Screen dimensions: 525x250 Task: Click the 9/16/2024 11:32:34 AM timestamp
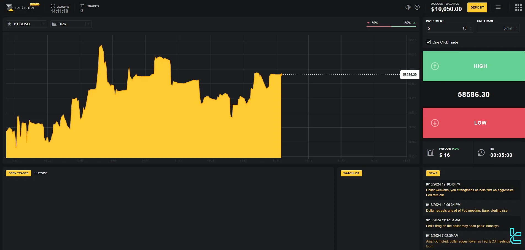[x=443, y=220]
